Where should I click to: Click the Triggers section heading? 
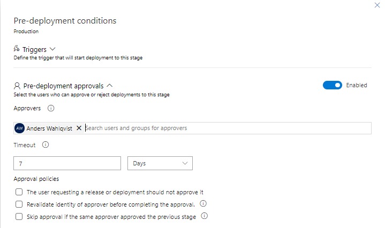[34, 49]
